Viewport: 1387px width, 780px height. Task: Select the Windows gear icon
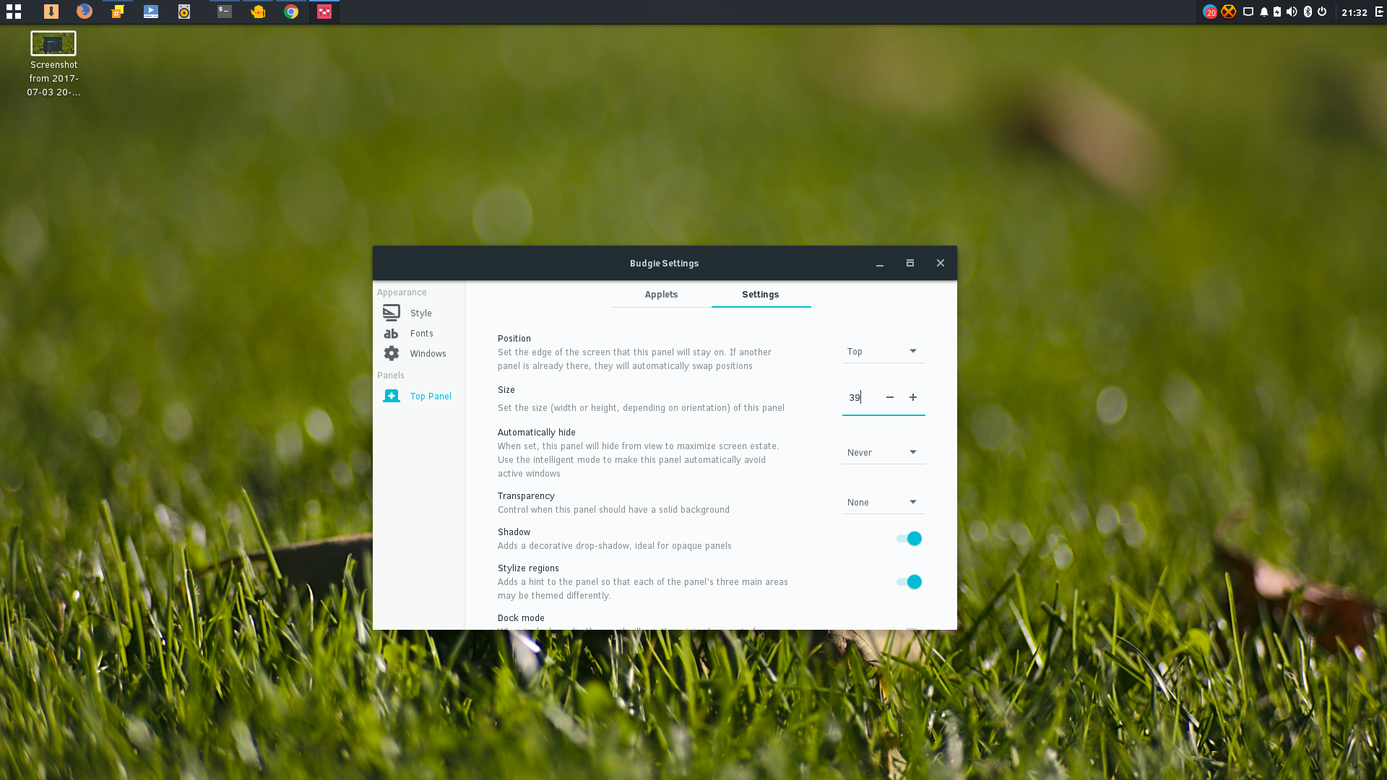pos(392,353)
